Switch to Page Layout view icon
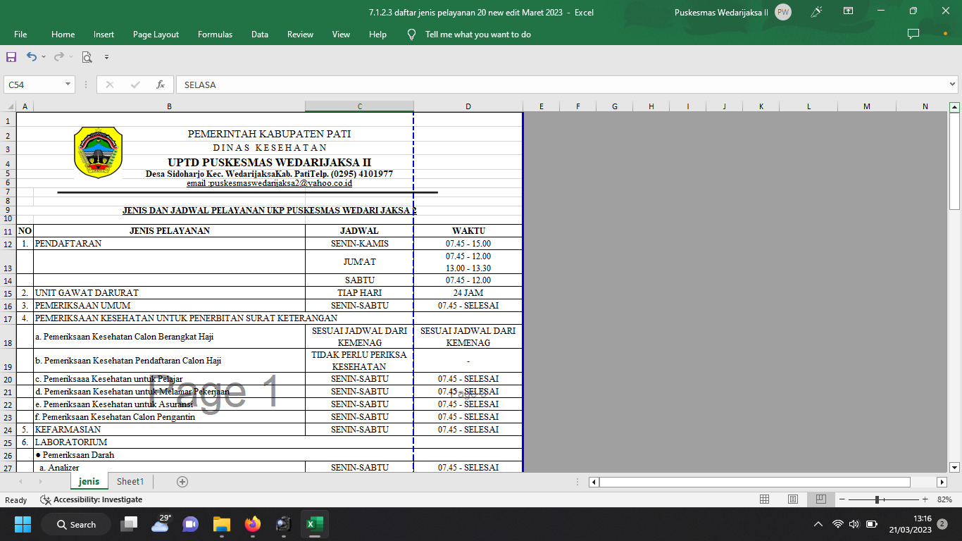 point(792,499)
